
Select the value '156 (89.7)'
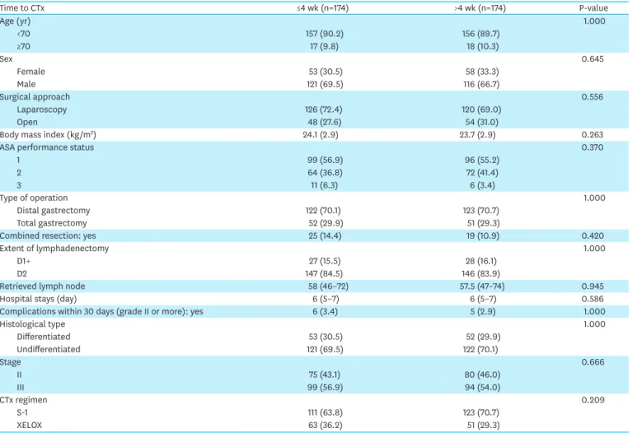[x=481, y=34]
